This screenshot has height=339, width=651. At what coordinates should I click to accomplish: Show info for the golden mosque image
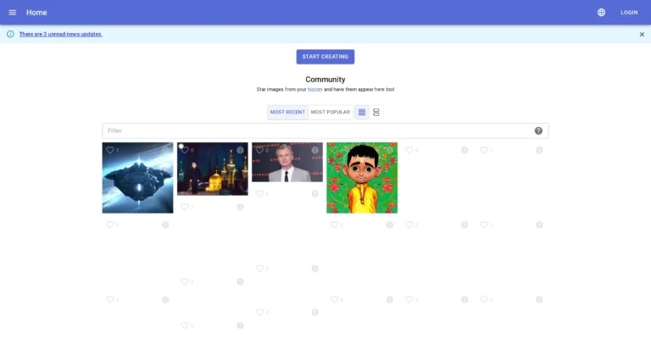[240, 150]
